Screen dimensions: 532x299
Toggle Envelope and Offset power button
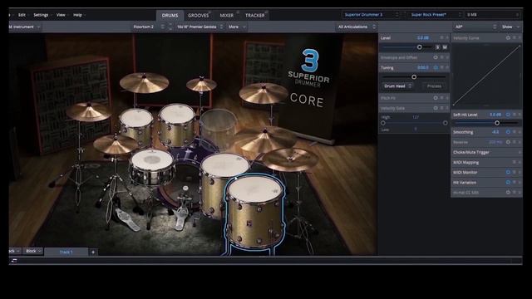tap(436, 57)
